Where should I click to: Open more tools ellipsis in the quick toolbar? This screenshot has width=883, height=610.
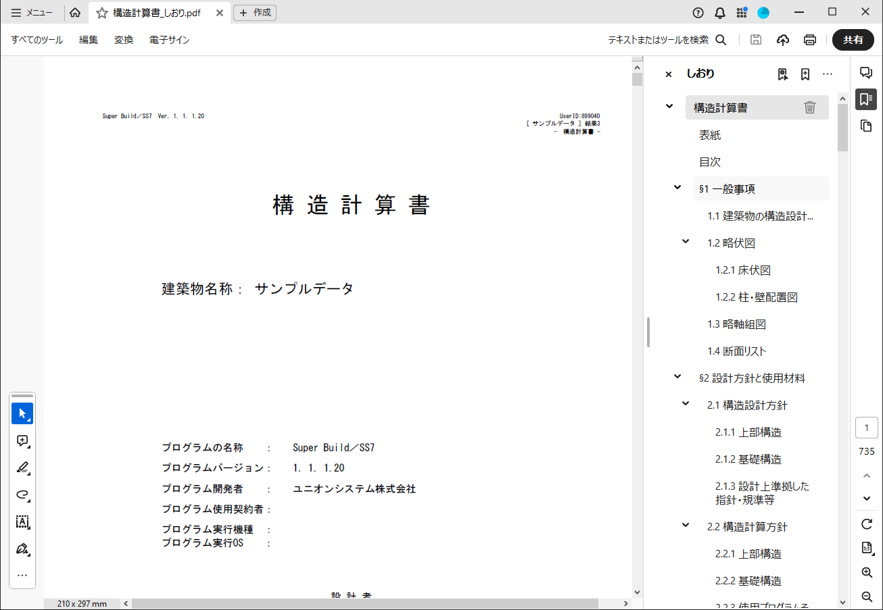point(22,576)
